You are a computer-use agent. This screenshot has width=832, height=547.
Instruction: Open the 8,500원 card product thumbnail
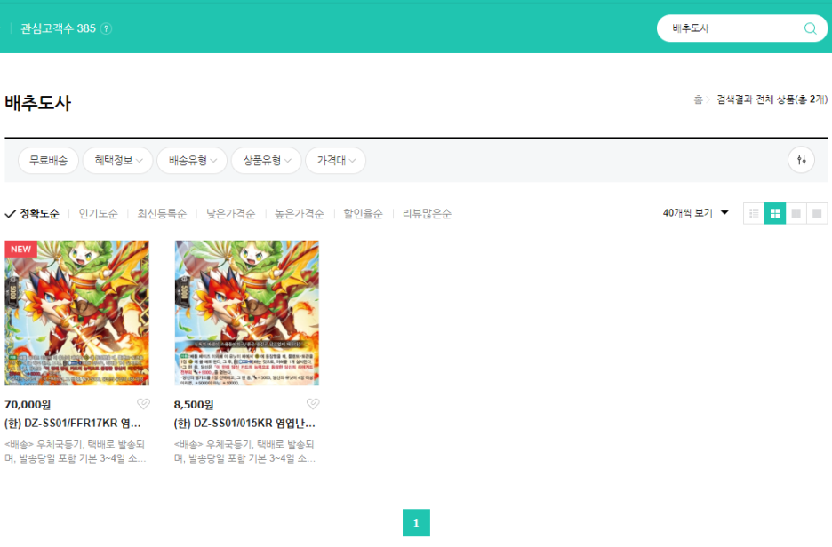pos(247,313)
